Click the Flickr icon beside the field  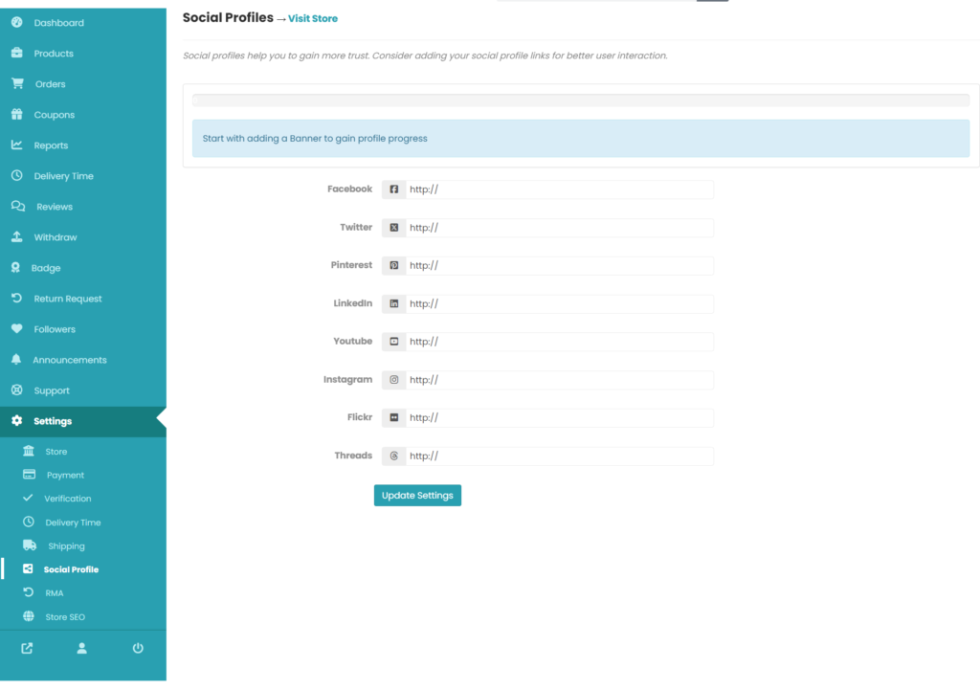point(393,417)
